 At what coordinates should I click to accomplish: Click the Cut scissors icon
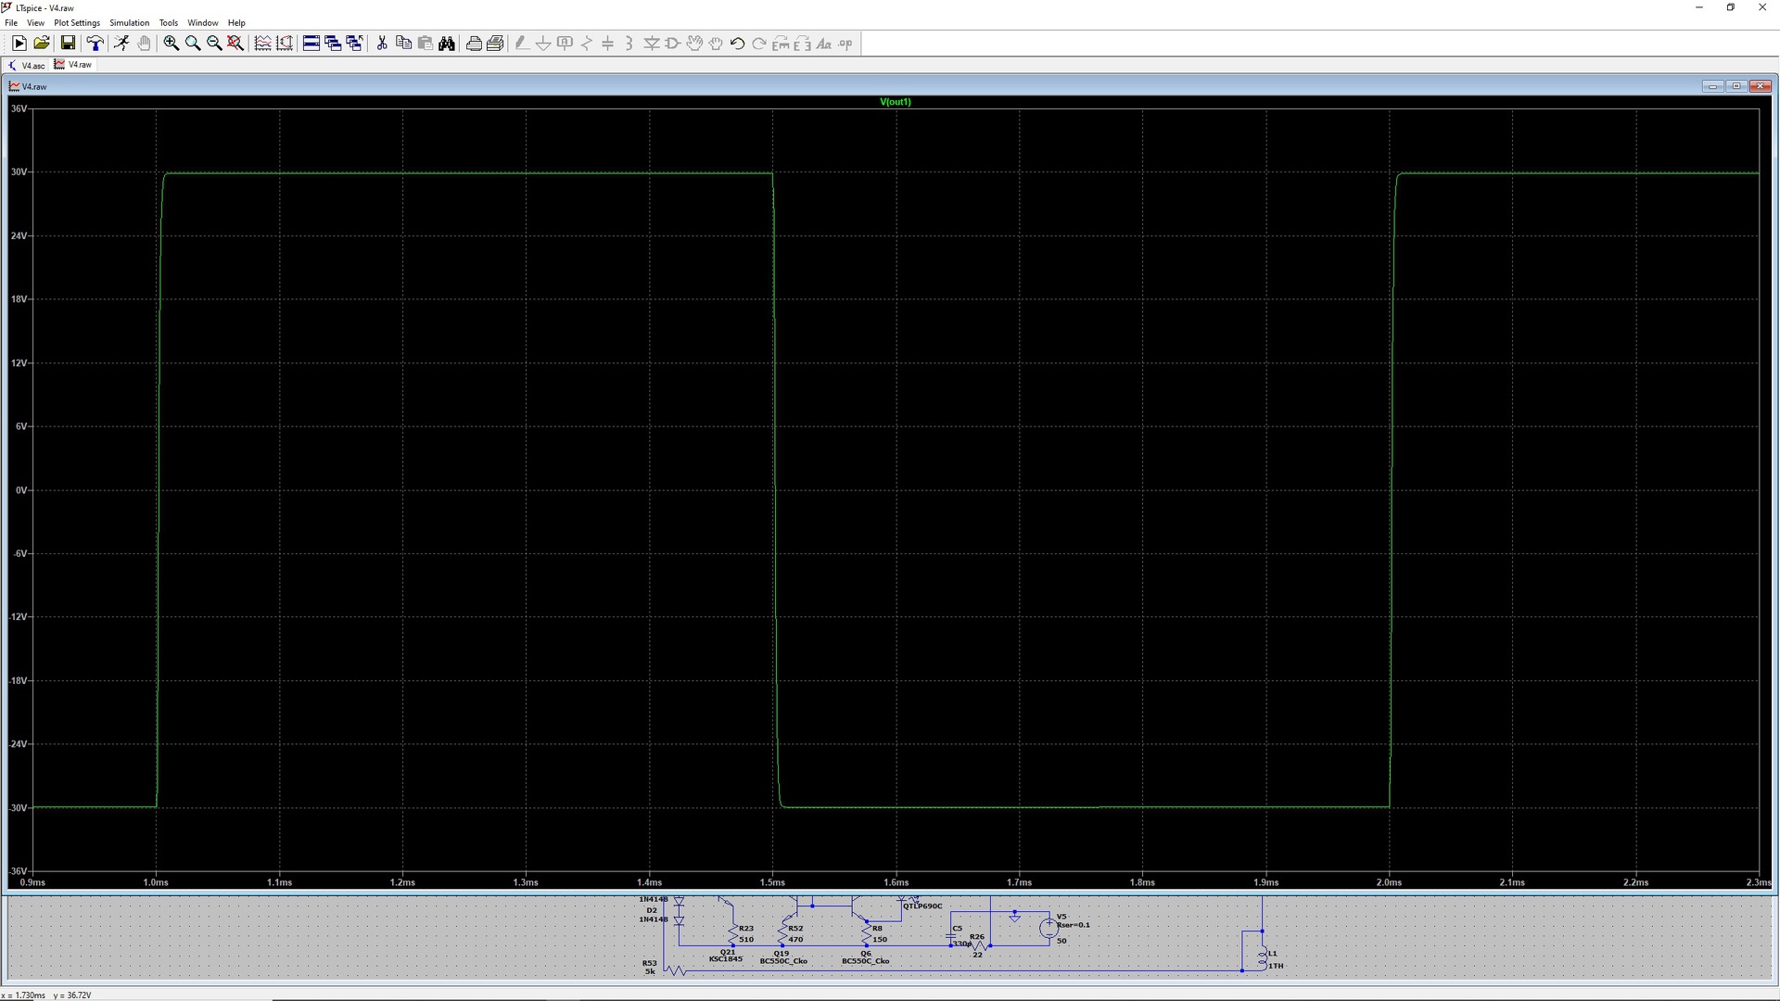pyautogui.click(x=381, y=44)
